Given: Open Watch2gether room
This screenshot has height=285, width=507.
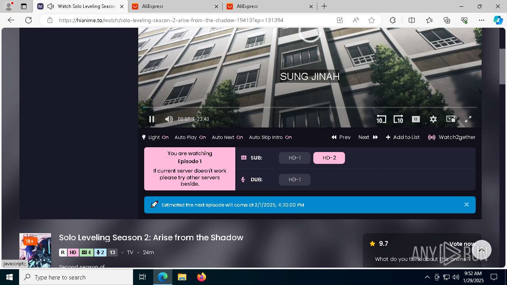Looking at the screenshot, I should (452, 137).
